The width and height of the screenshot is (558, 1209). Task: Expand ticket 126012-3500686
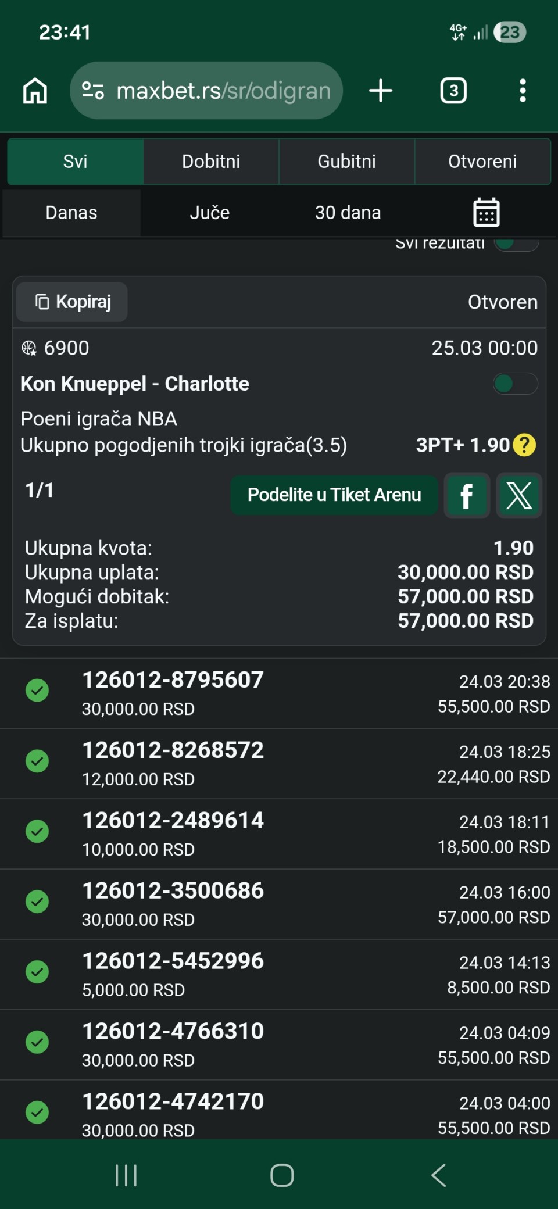point(279,904)
